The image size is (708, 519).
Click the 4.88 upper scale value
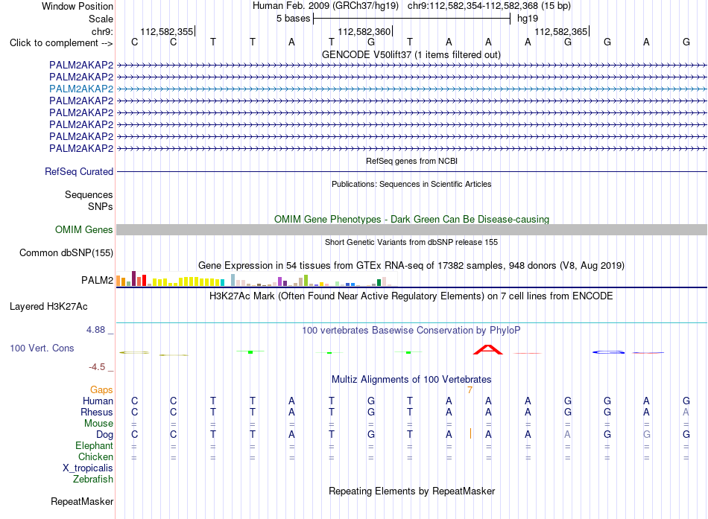pos(95,330)
